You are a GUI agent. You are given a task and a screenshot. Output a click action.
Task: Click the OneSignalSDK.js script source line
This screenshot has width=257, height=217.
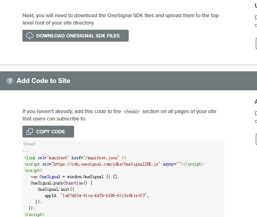[114, 164]
